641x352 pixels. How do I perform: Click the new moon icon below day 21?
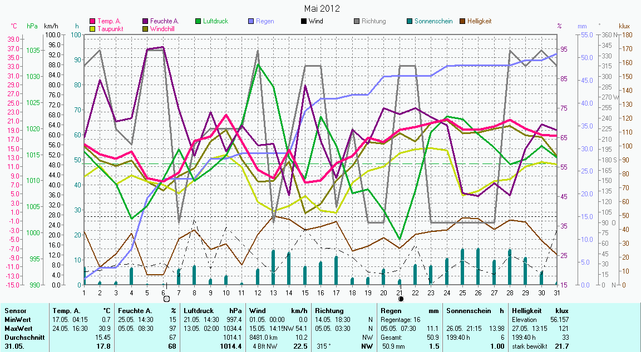click(401, 299)
